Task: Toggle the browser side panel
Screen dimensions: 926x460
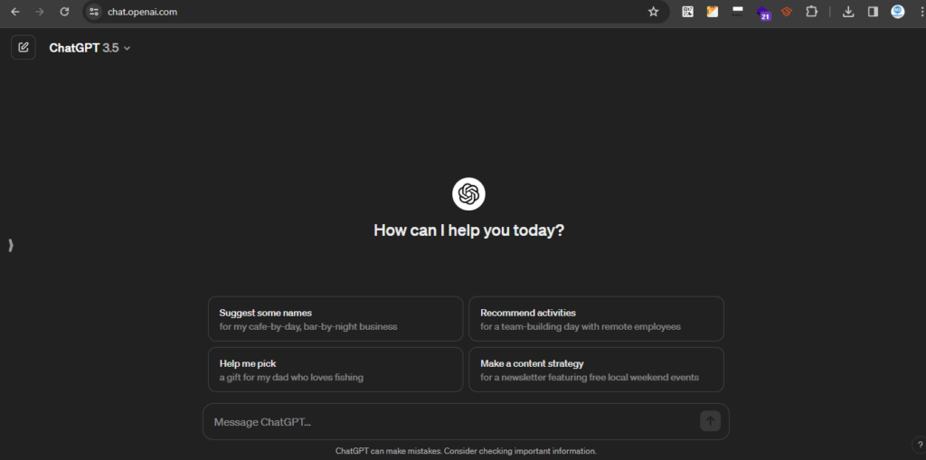Action: coord(873,12)
